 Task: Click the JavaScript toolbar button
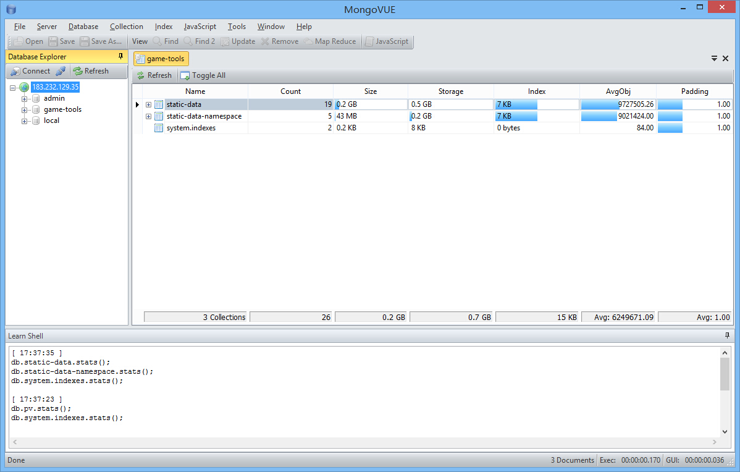(387, 41)
